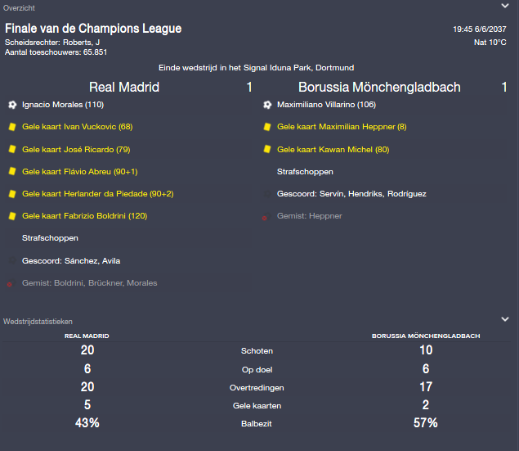Click the goal icon next to Maximiliano Villarino
Viewport: 519px width, 451px height.
tap(267, 105)
